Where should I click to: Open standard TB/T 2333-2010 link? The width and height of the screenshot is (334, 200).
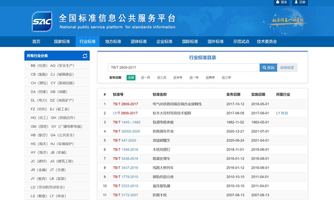(x=126, y=186)
